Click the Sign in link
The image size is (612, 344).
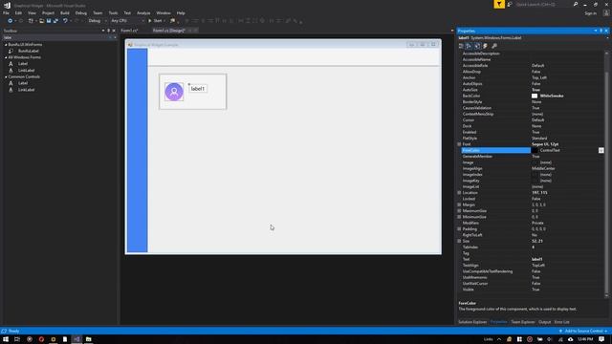coord(590,13)
